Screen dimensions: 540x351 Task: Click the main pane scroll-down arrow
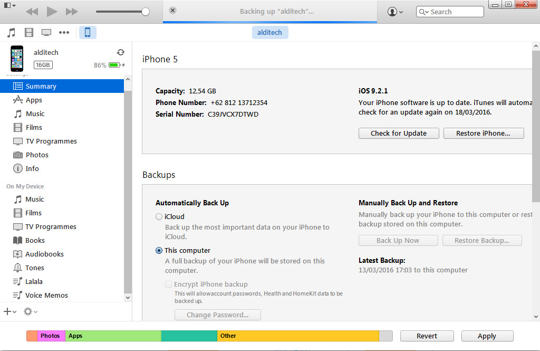pyautogui.click(x=536, y=317)
